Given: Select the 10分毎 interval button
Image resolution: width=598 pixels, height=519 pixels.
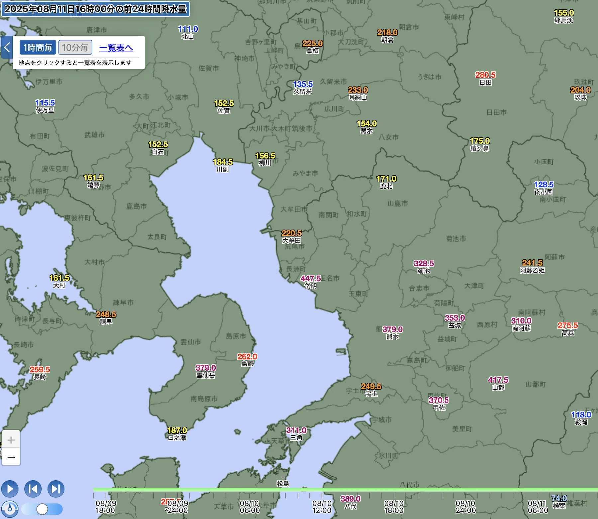Looking at the screenshot, I should [75, 48].
